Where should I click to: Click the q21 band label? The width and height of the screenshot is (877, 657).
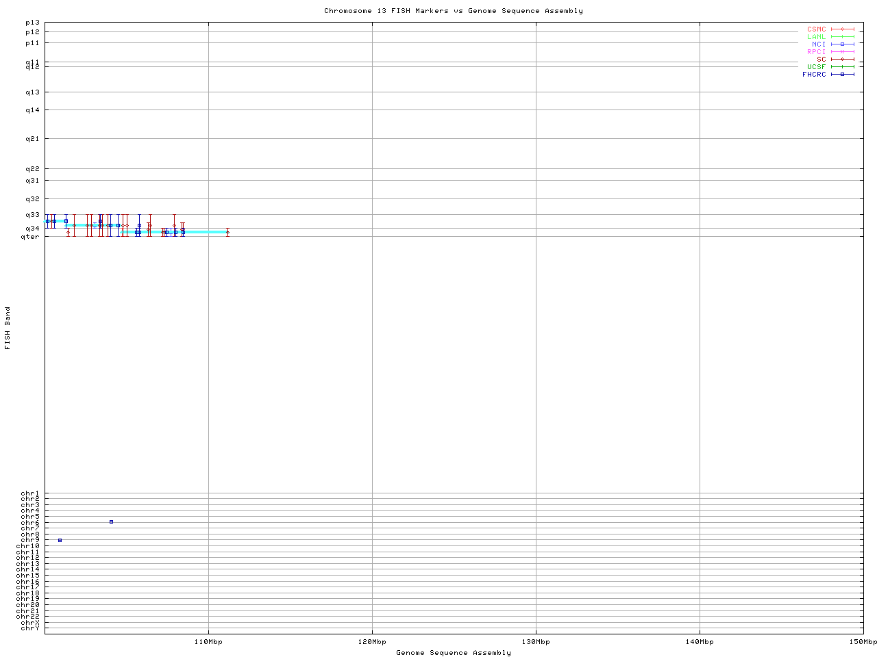pyautogui.click(x=32, y=139)
